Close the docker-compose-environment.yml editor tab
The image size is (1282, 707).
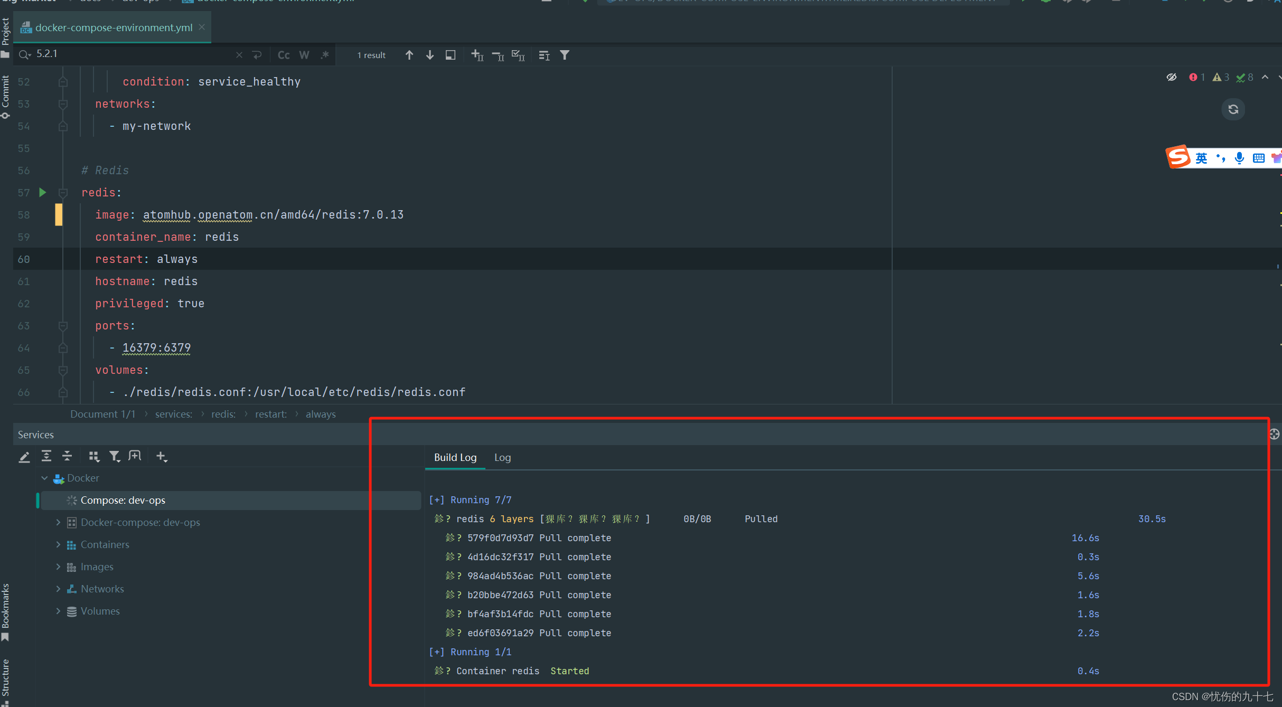[202, 27]
